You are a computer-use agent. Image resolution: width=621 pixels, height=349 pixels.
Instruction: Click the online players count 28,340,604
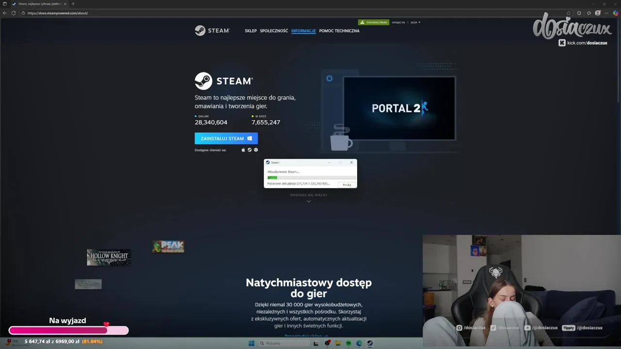(211, 123)
